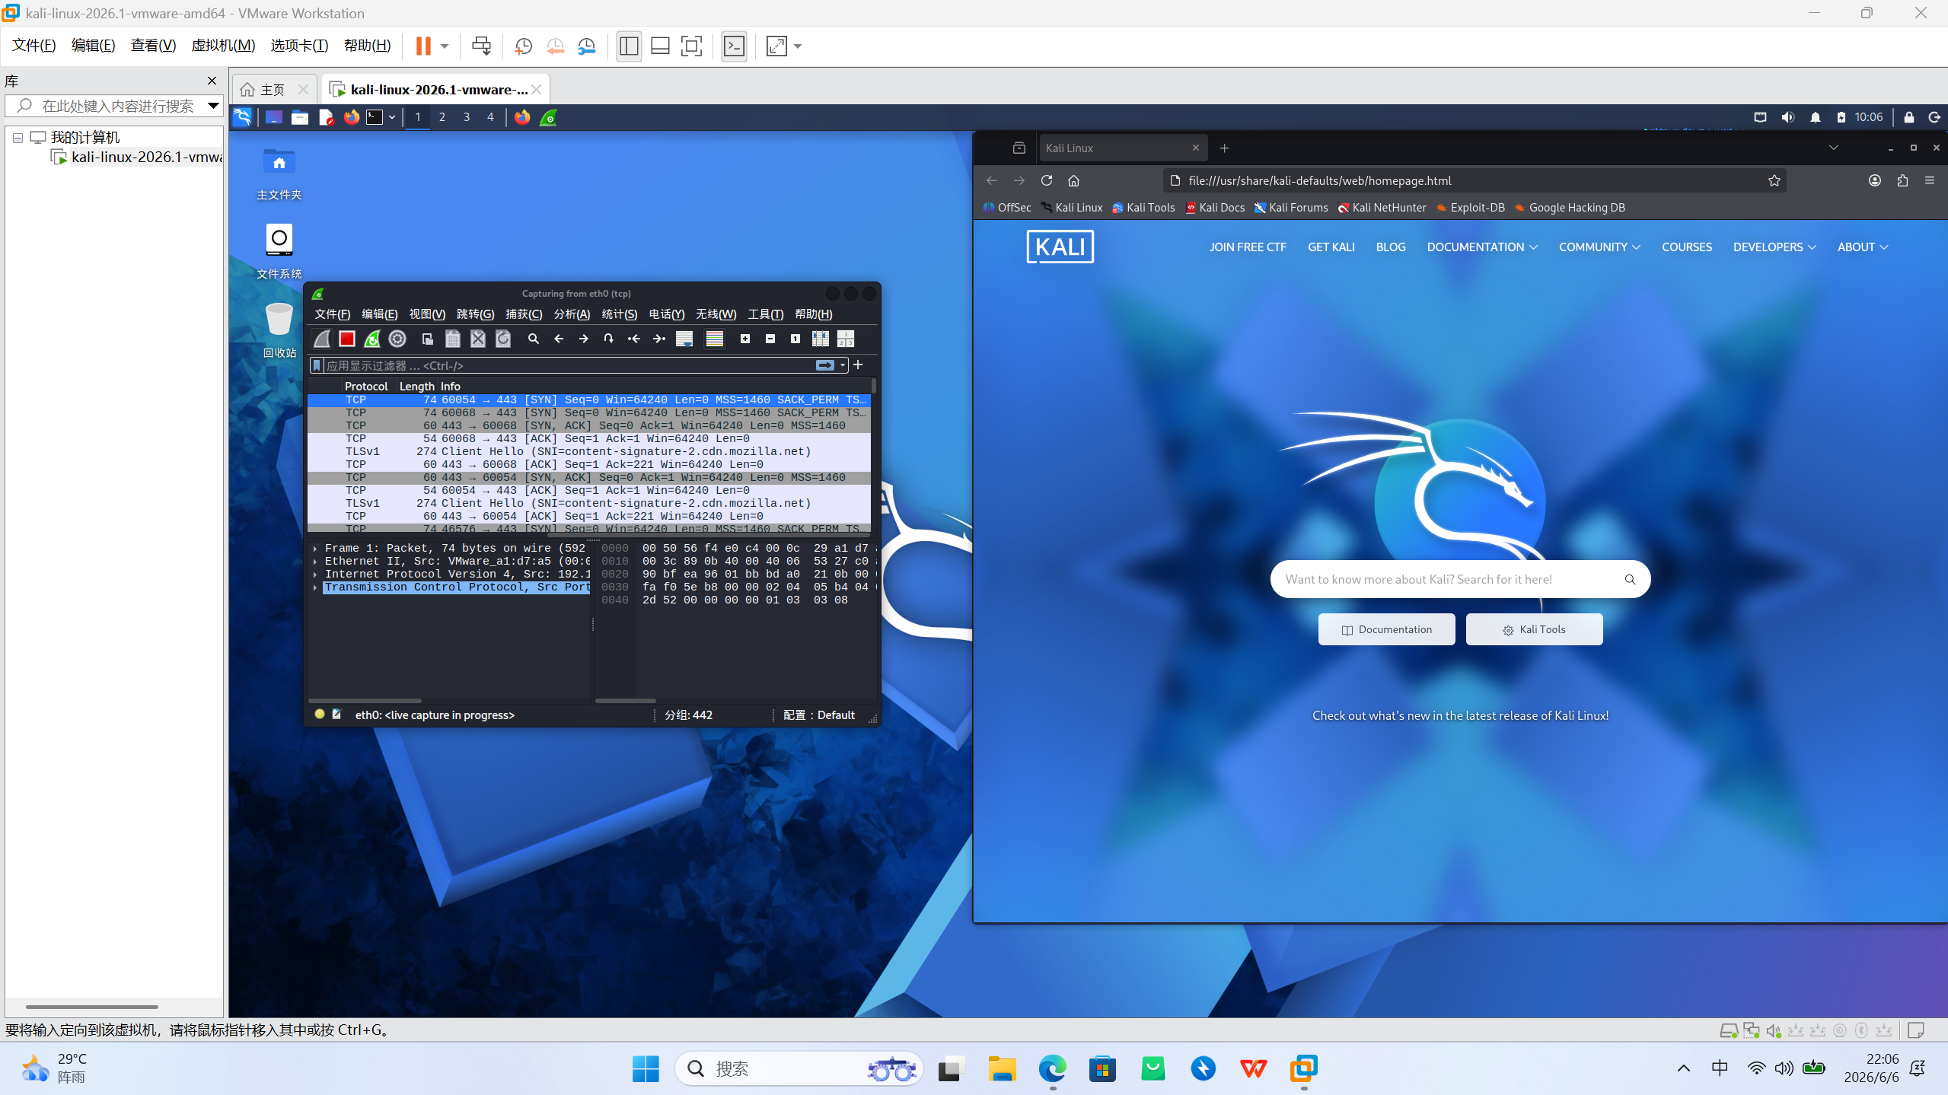Zoom out the Wireshark packet text
The image size is (1948, 1095).
770,339
